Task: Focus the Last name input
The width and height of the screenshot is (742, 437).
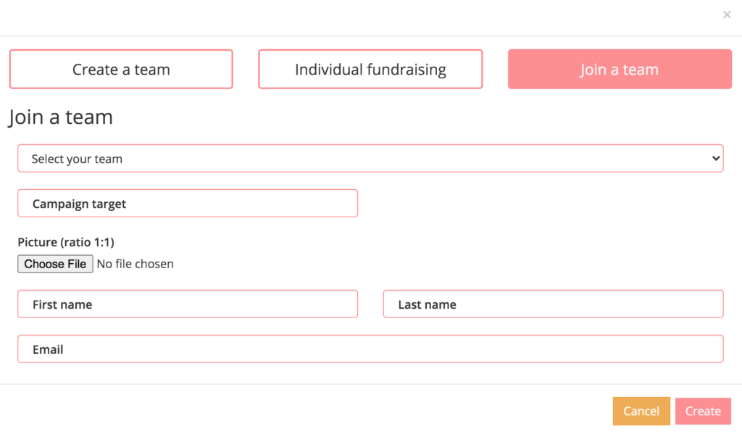Action: [x=553, y=304]
